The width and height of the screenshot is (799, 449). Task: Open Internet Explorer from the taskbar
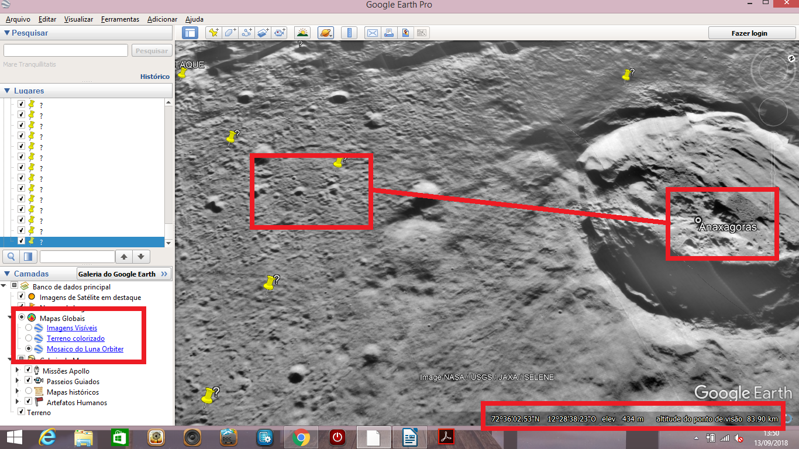coord(47,437)
